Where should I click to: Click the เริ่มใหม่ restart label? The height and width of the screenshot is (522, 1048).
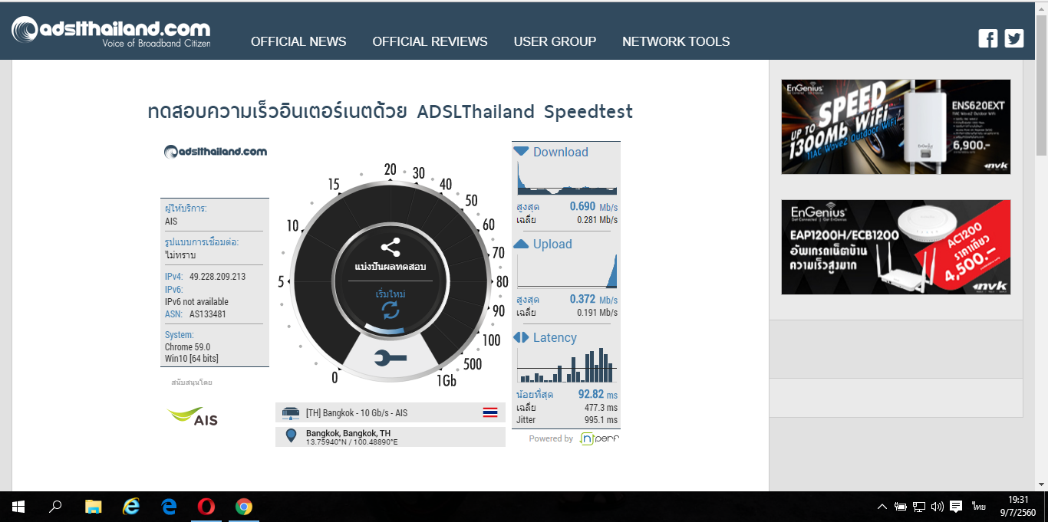(x=391, y=294)
